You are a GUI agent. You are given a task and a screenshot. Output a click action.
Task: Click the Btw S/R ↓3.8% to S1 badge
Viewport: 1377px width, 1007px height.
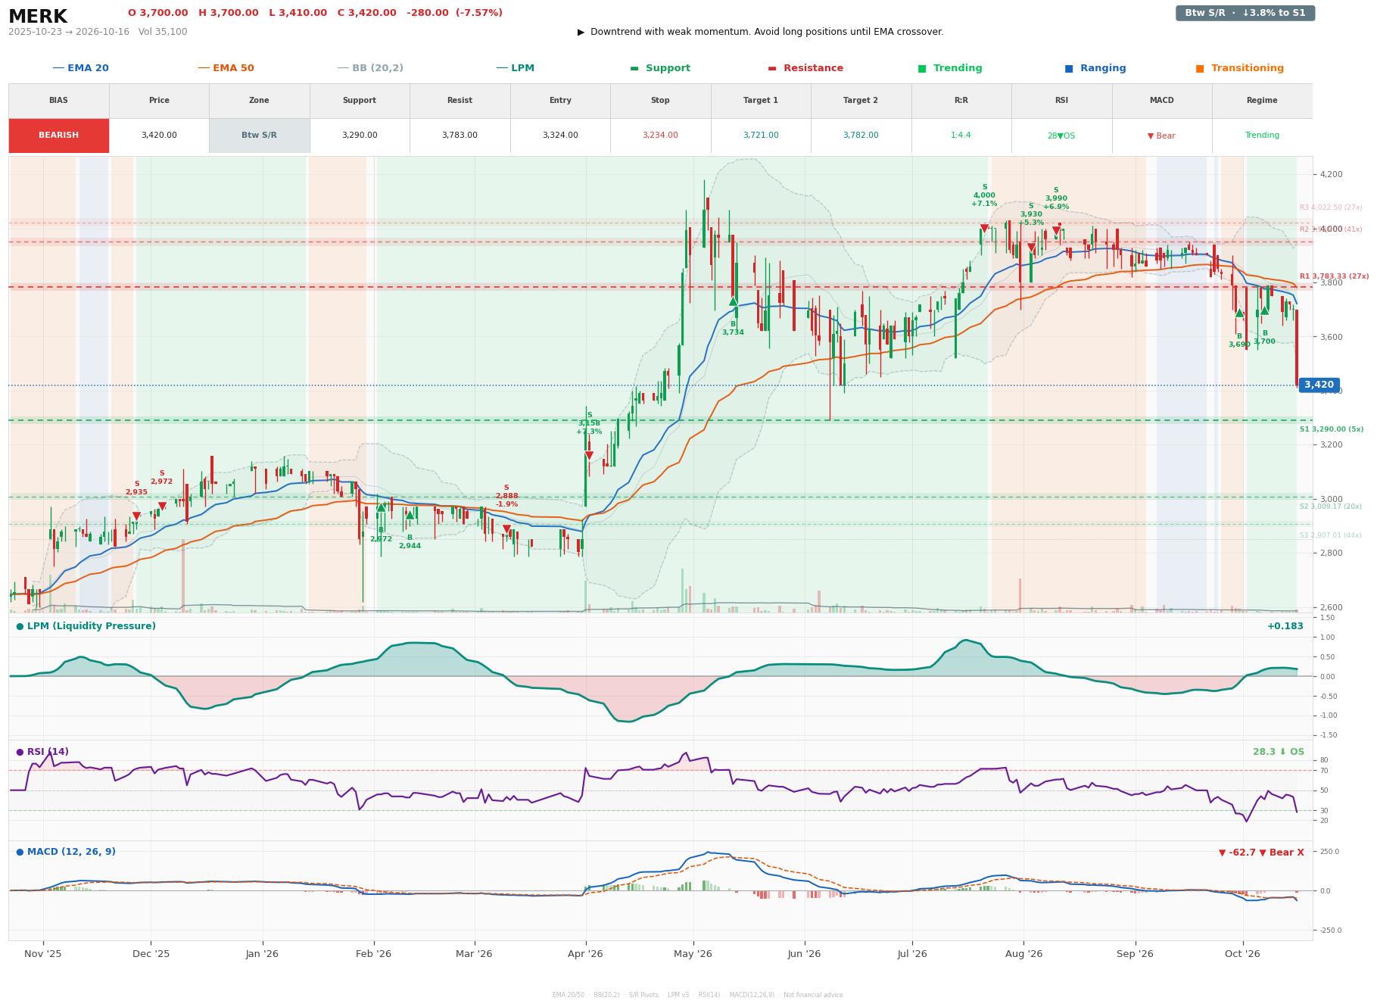click(x=1245, y=13)
